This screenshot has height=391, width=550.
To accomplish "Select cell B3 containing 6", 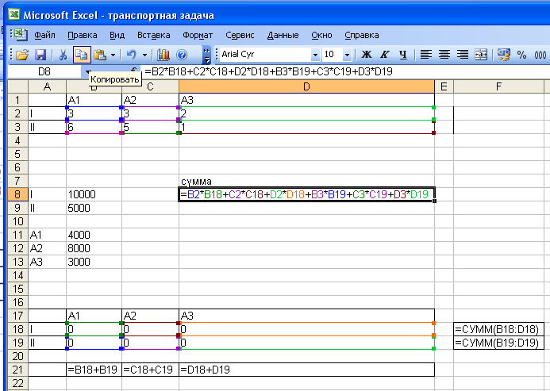I will [94, 127].
